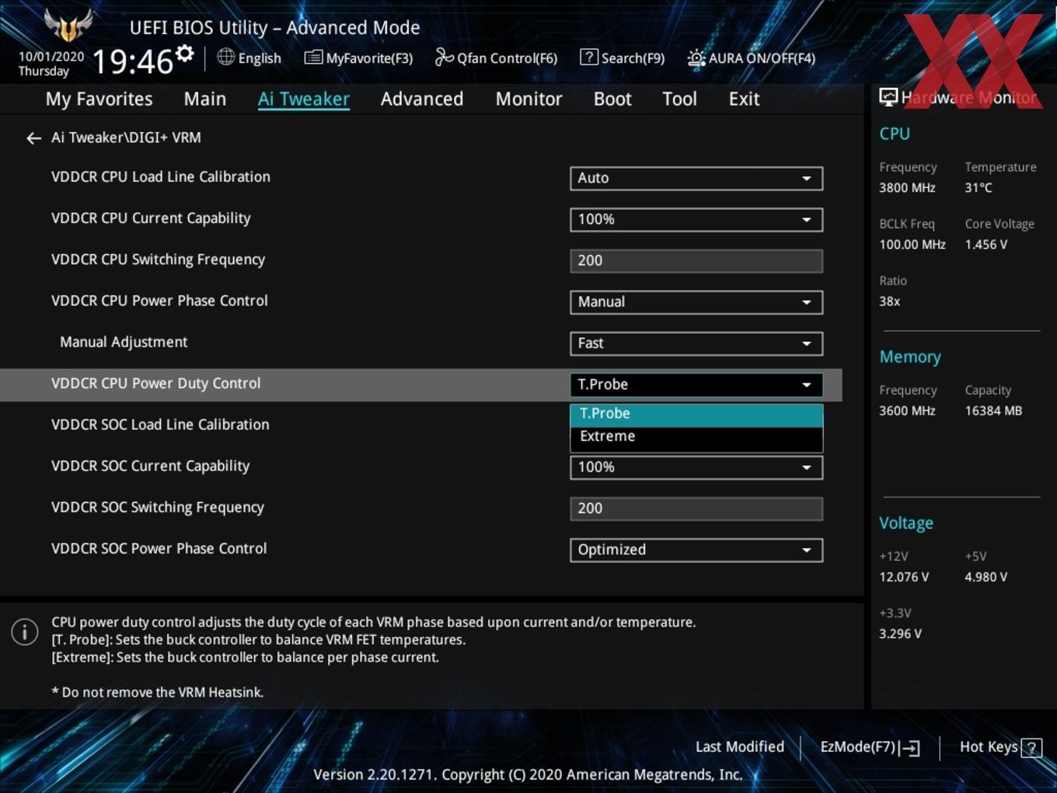1057x793 pixels.
Task: Click the Hardware Monitor screen icon
Action: (x=888, y=97)
